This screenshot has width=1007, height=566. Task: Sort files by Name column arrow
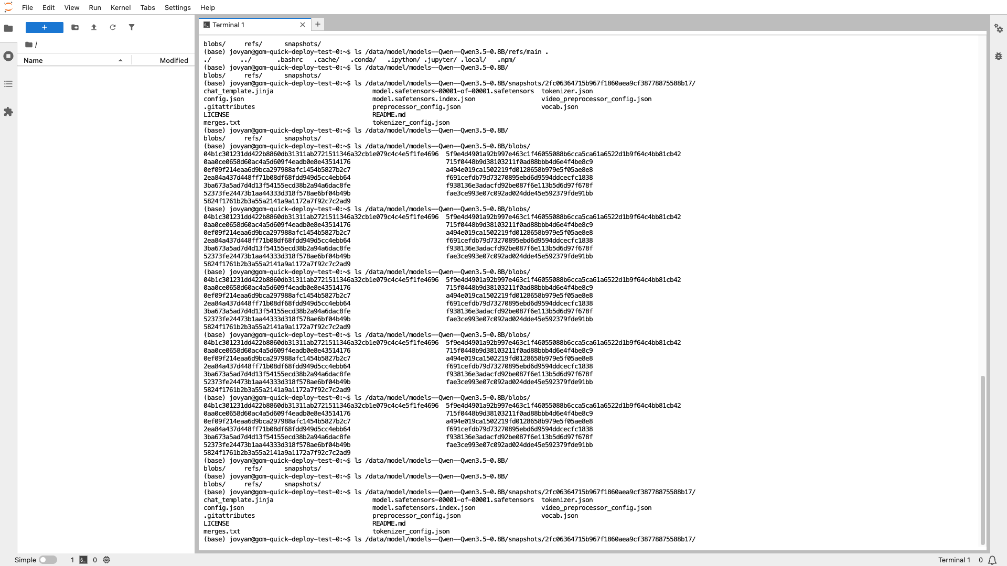121,60
